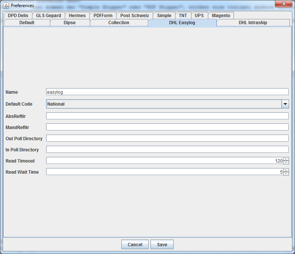Open the Collection tab
295x254 pixels.
tap(119, 23)
